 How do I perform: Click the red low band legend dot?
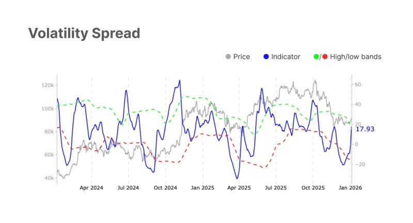pyautogui.click(x=325, y=56)
